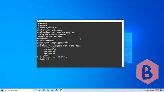Screen dimensions: 164x92
Task: Launch Microsoft Edge from the taskbar
Action: [44, 90]
